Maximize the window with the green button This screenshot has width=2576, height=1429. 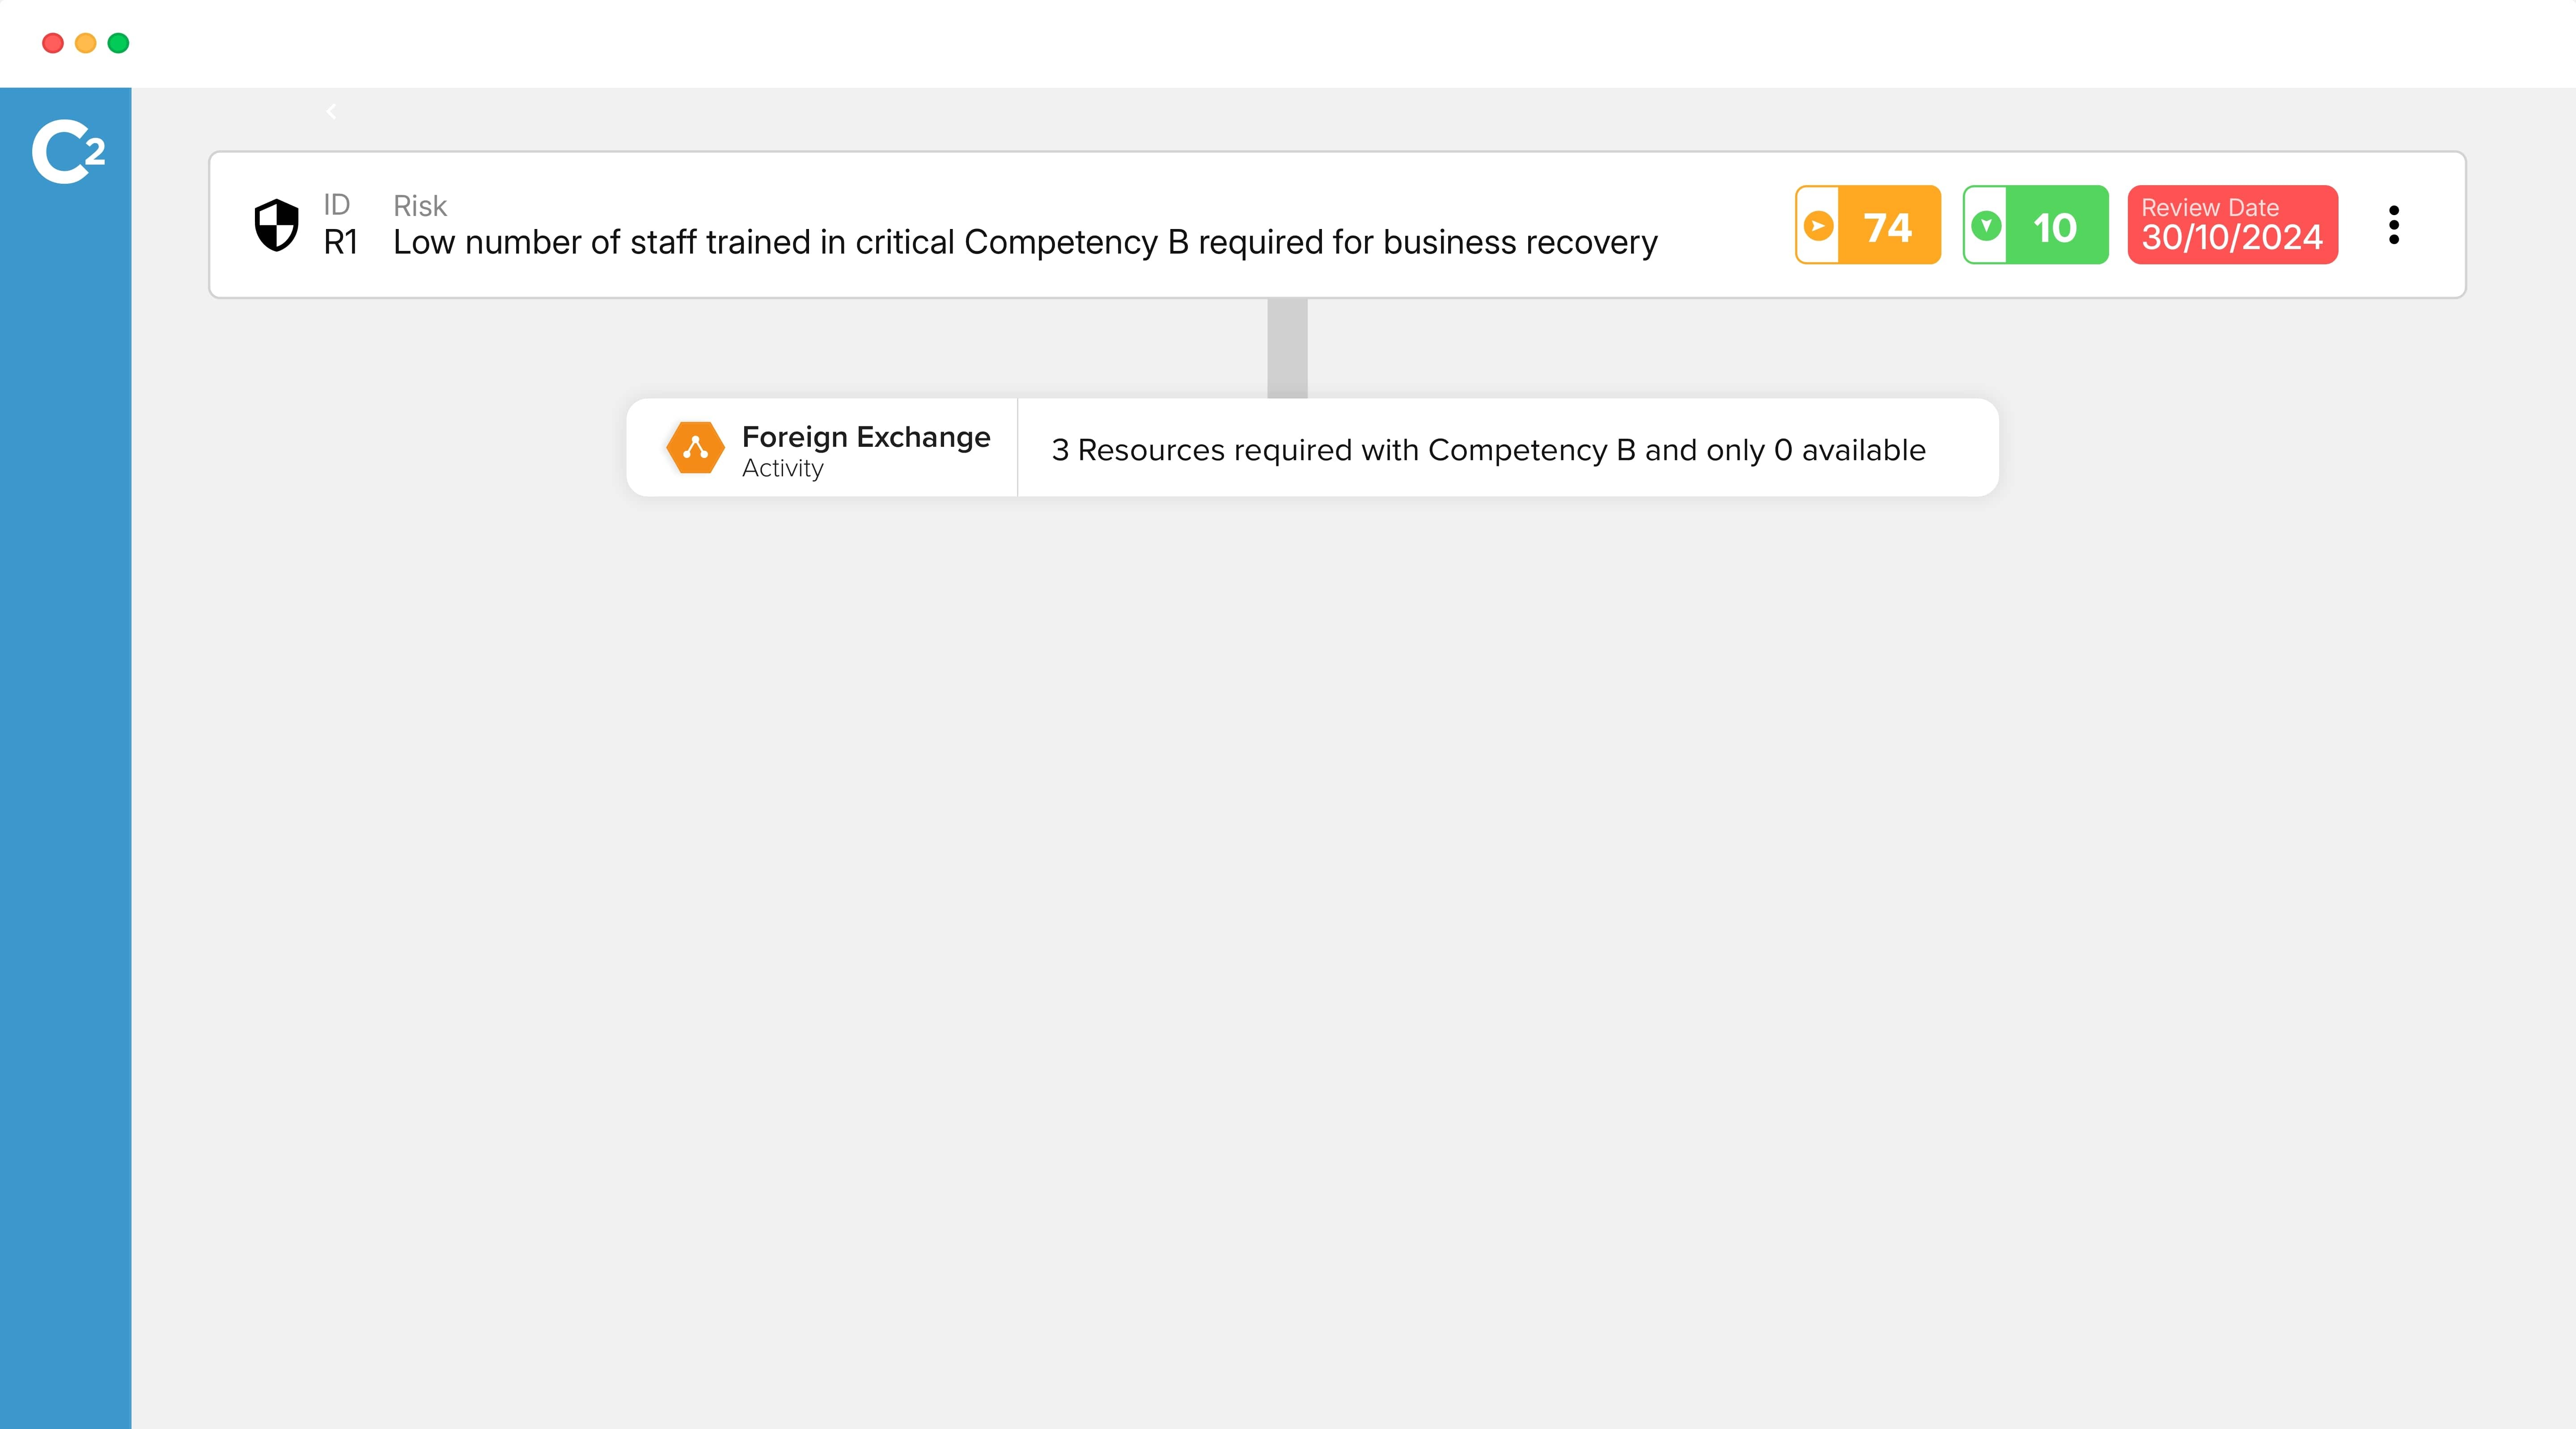[x=118, y=43]
